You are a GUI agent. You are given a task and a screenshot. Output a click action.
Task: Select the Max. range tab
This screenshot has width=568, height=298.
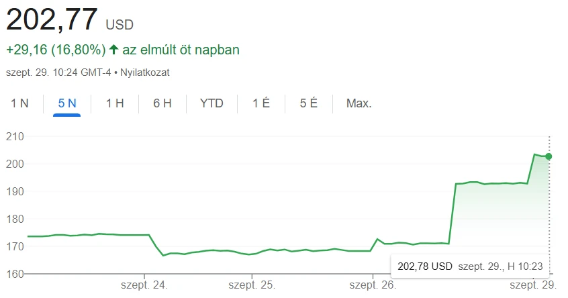click(359, 103)
